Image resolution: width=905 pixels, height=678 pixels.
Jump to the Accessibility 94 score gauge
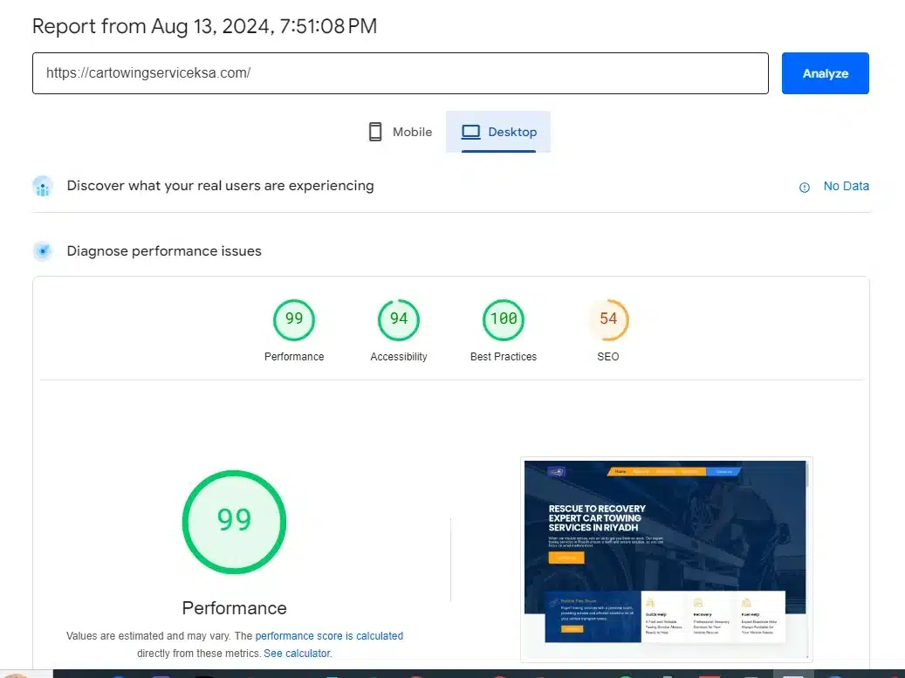pyautogui.click(x=399, y=319)
